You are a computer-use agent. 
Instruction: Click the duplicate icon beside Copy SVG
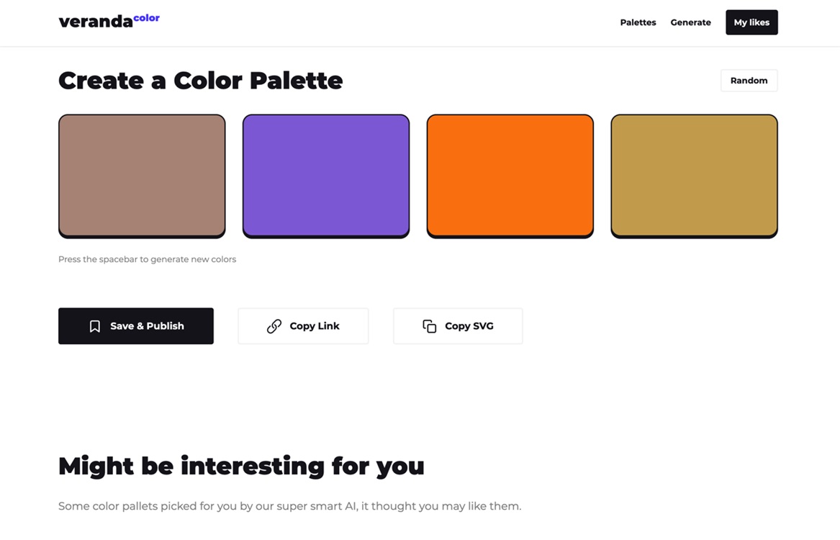[429, 326]
